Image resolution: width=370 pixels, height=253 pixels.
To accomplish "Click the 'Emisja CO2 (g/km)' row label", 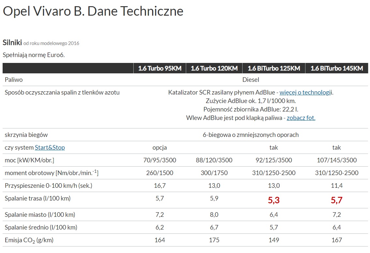I will (29, 240).
